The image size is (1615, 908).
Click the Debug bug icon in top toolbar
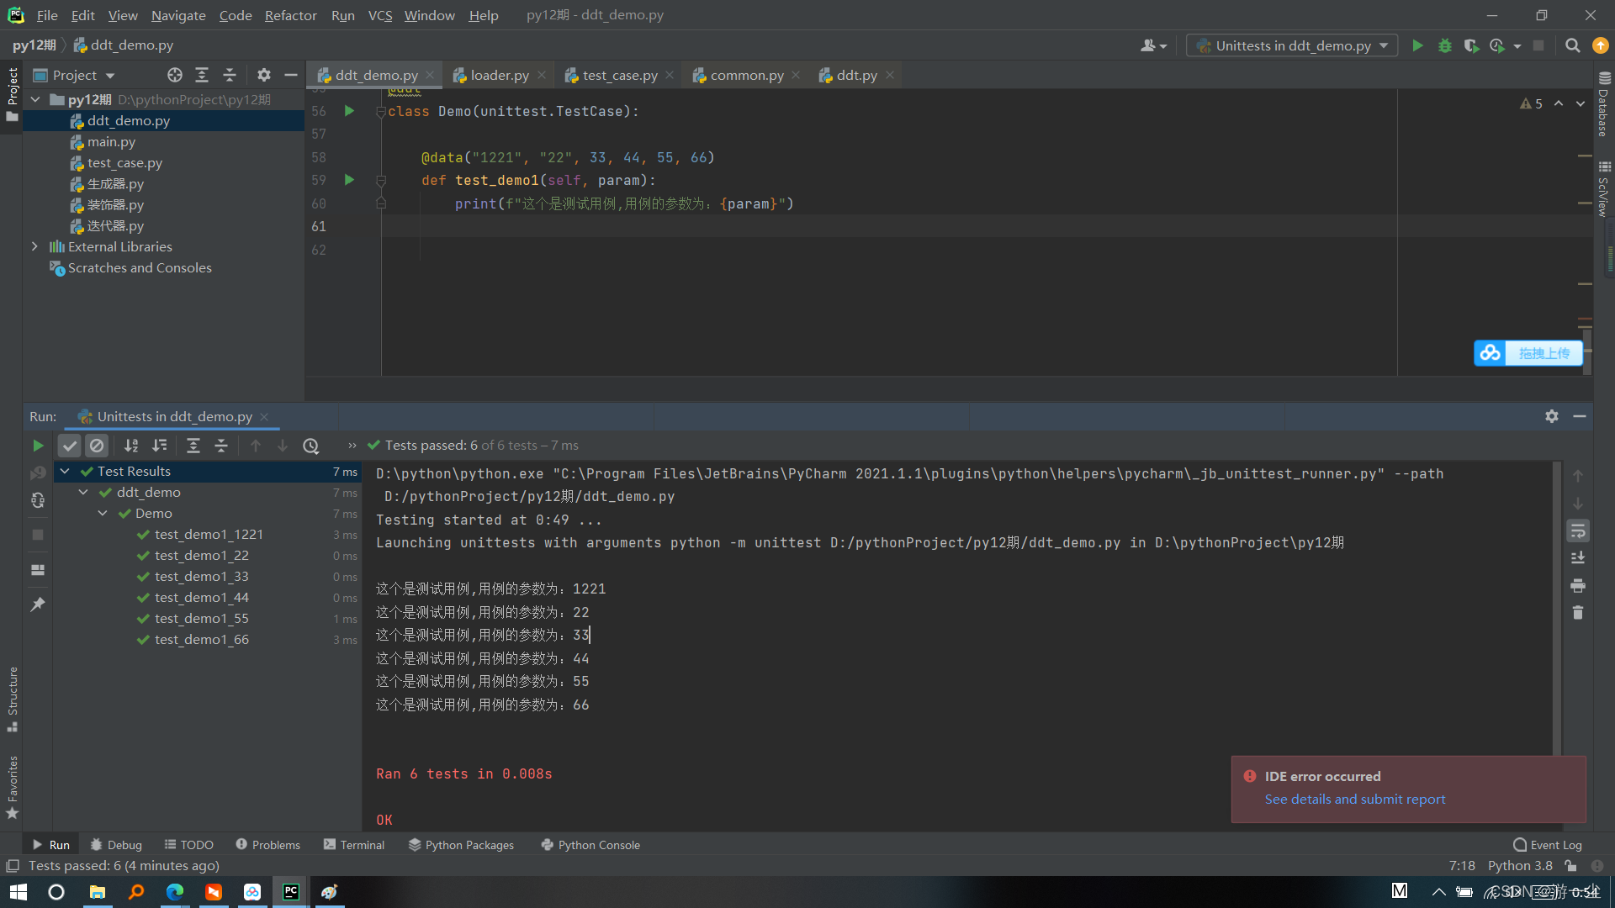click(x=1444, y=45)
